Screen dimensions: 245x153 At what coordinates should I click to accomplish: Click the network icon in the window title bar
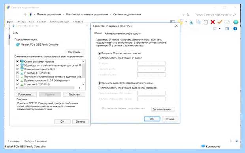[x=8, y=7]
